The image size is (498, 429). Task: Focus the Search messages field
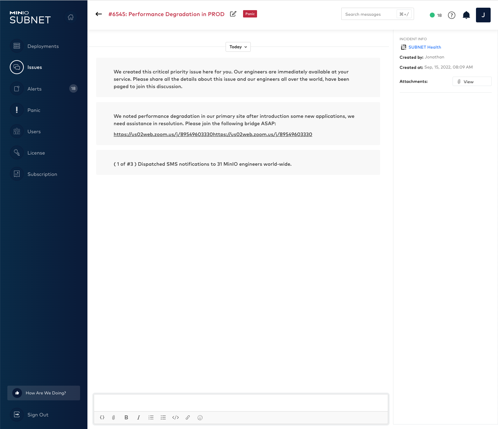pyautogui.click(x=369, y=14)
